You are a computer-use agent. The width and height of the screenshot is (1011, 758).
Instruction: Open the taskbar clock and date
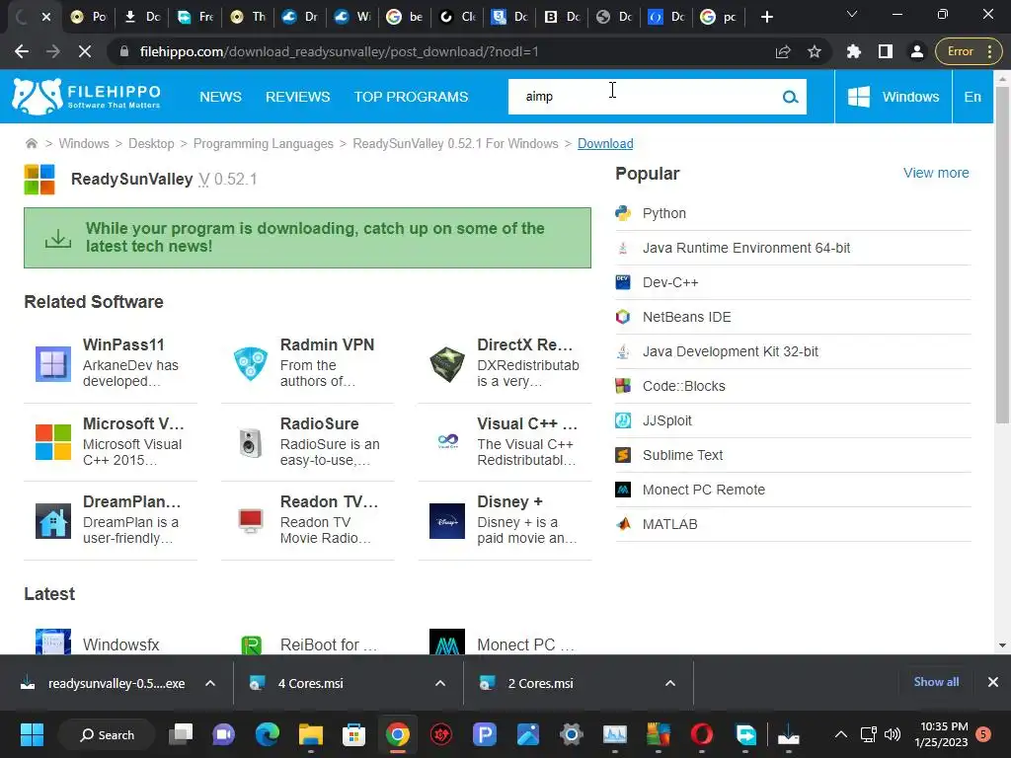click(941, 734)
